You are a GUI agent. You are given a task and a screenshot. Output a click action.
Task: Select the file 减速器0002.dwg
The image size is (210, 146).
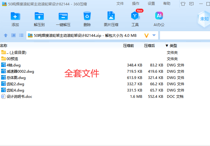(x=20, y=72)
